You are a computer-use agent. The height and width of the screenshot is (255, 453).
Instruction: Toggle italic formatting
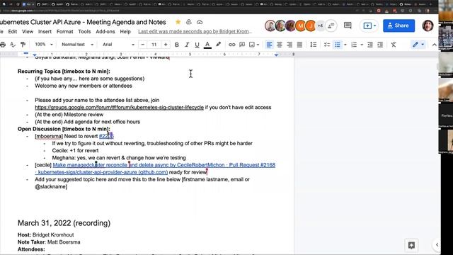pos(187,45)
